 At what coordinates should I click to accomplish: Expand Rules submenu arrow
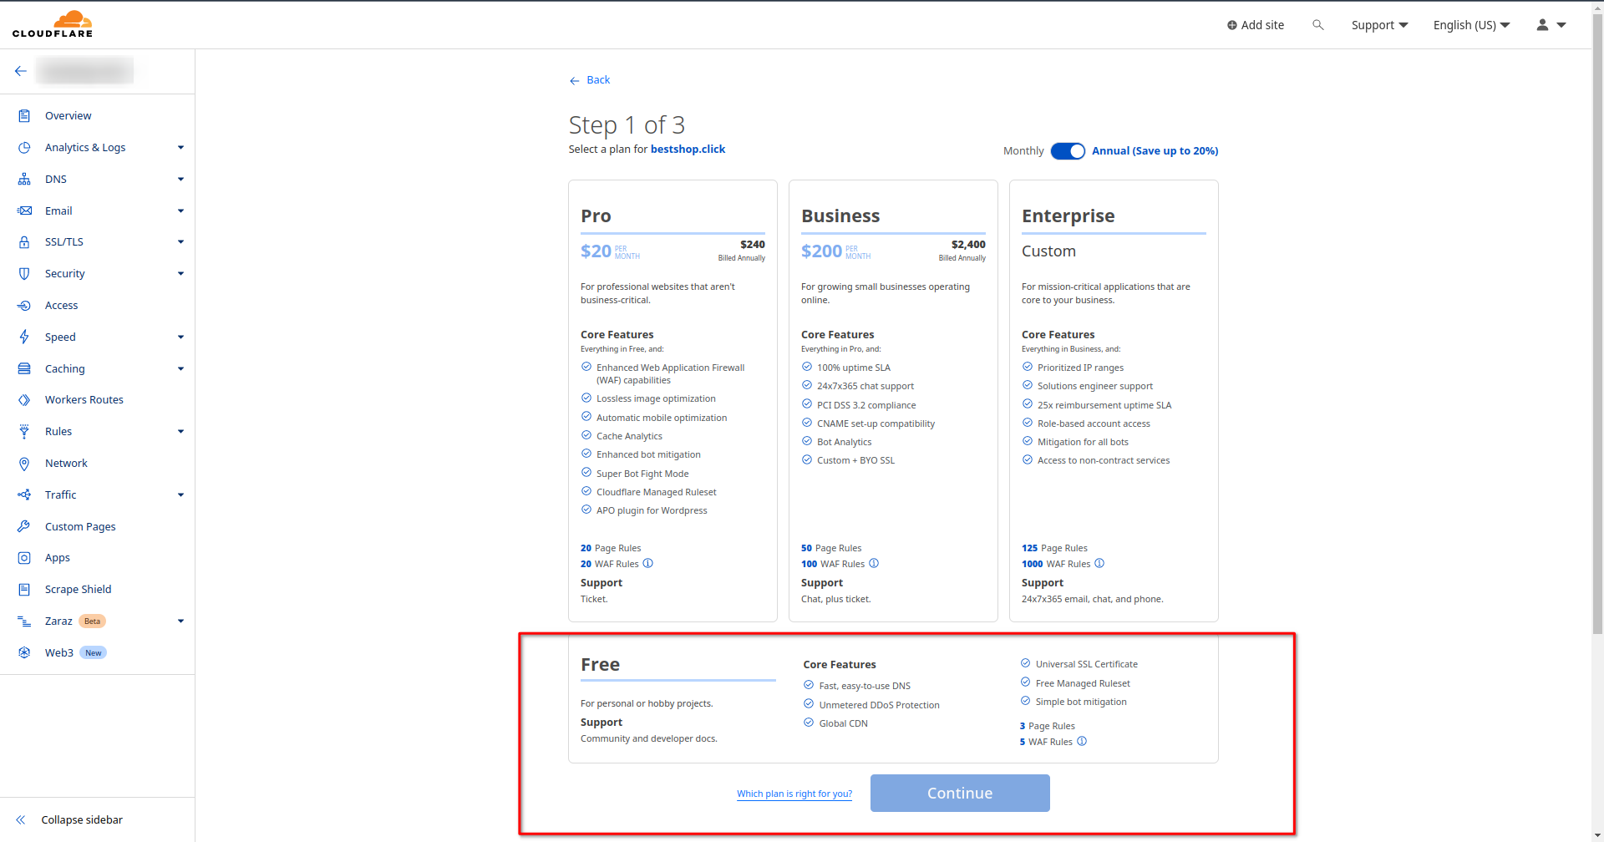[x=180, y=432]
